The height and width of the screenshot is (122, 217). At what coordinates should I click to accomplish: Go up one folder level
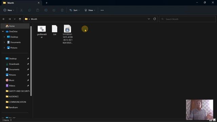pos(20,19)
